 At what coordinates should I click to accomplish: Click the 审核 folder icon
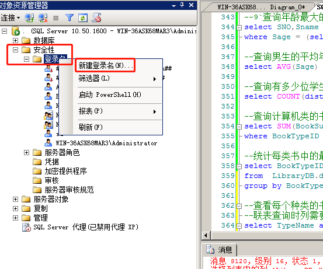tap(37, 180)
